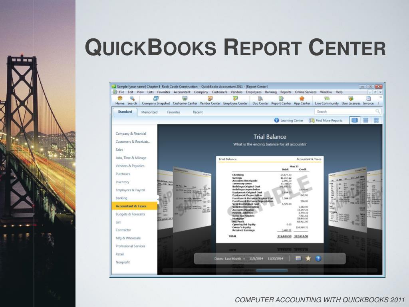Switch to the Favorites tab

tap(173, 112)
